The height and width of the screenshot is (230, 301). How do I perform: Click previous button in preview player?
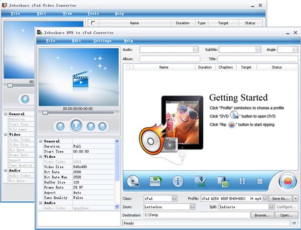click(60, 127)
